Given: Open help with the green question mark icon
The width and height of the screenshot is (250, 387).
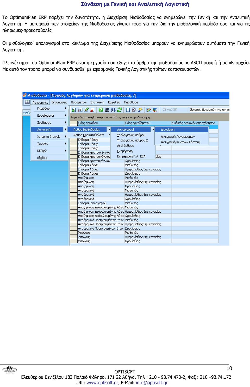Looking at the screenshot, I should [101, 110].
